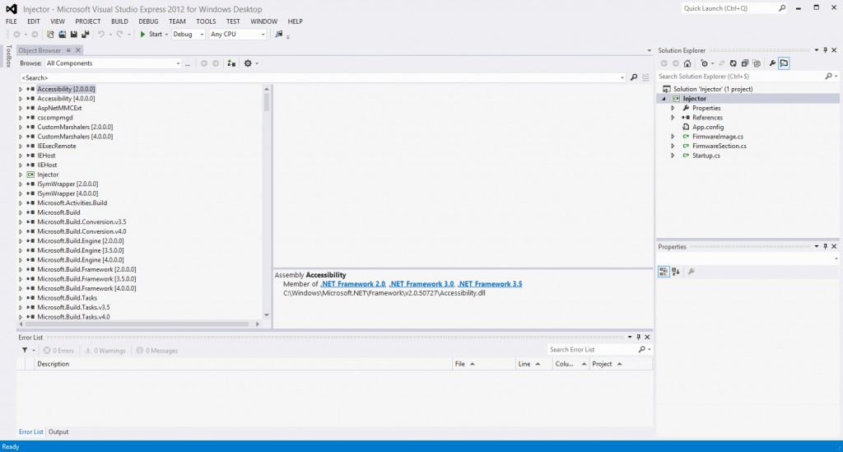Click Object Browser search magnifier icon
843x452 pixels.
point(634,78)
